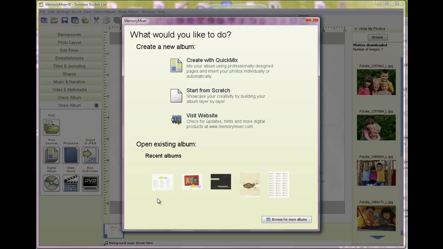Screen dimensions: 443x249
Task: Click the Save floppy disk toolbar icon
Action: 65,20
